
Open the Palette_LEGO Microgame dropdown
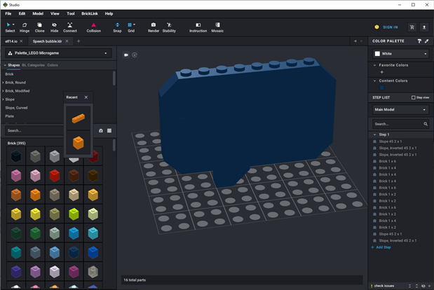tap(57, 53)
